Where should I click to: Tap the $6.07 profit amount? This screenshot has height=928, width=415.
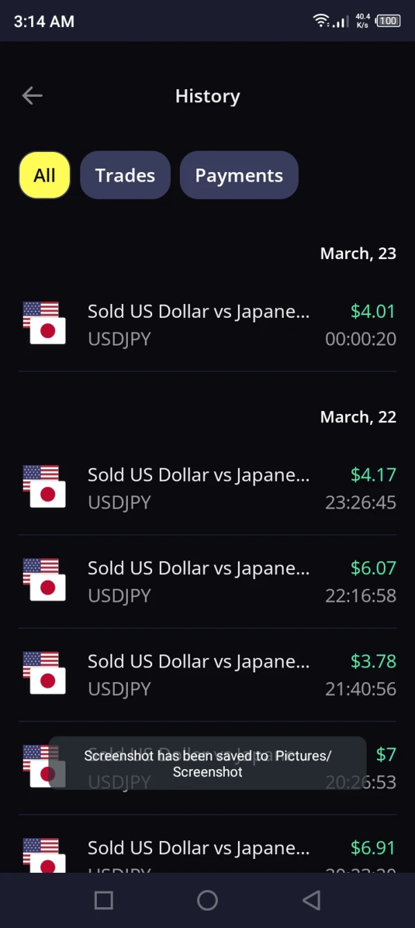(x=373, y=569)
